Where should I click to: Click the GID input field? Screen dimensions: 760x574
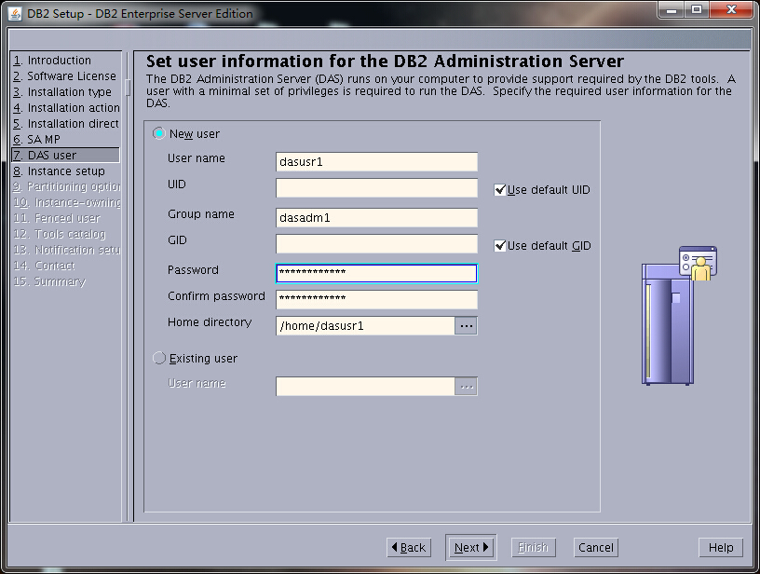pos(376,243)
